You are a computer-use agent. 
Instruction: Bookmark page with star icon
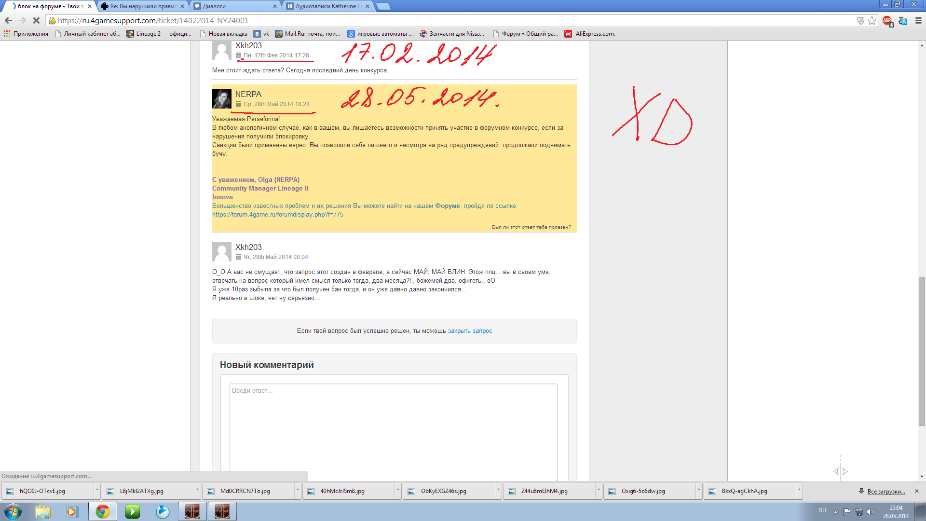pos(872,20)
